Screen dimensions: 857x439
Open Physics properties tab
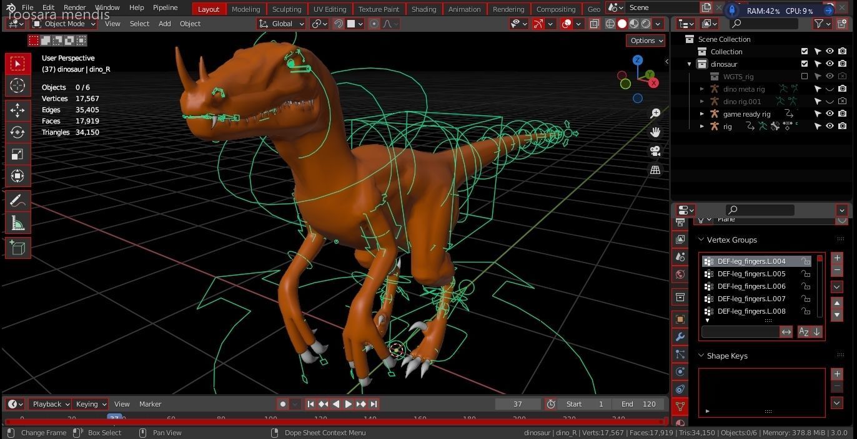tap(680, 372)
